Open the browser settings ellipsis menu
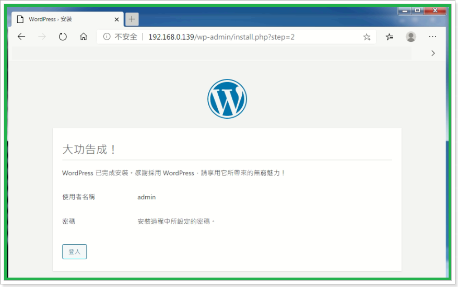 (x=432, y=37)
